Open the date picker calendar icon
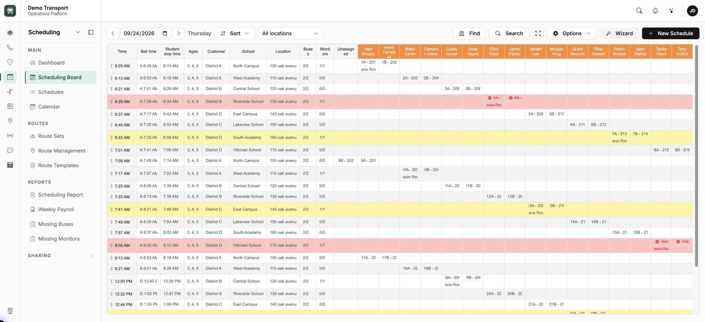 (165, 33)
